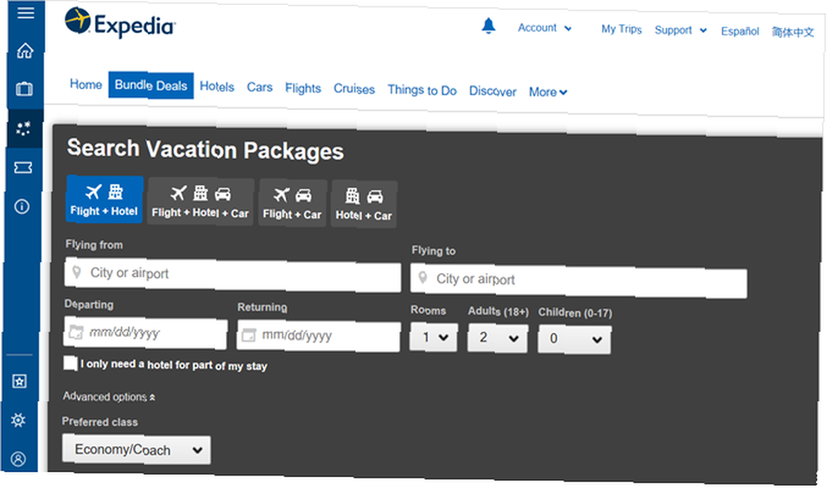The image size is (827, 488).
Task: Click the home icon in the sidebar
Action: pyautogui.click(x=25, y=50)
